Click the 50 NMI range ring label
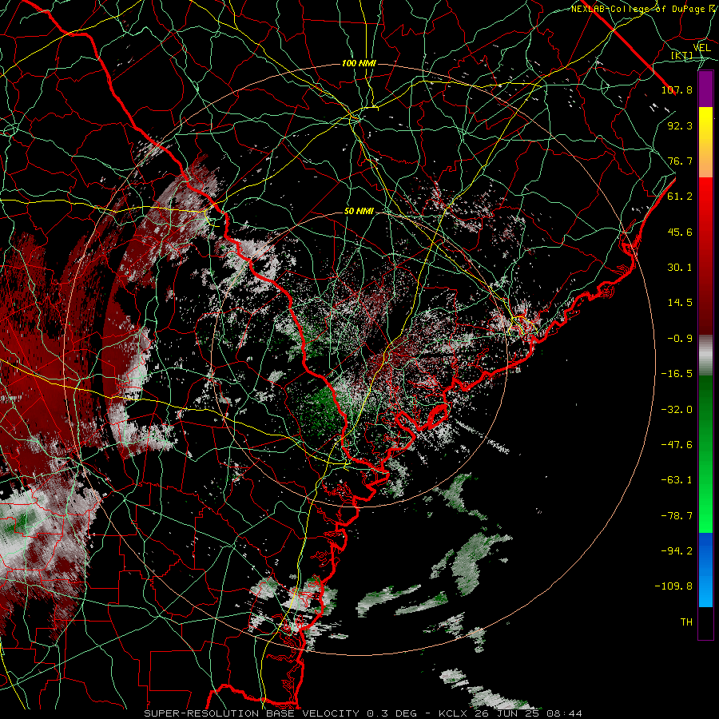Screen dimensions: 719x719 click(359, 212)
